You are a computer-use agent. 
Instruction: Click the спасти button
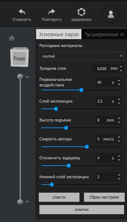point(59,197)
